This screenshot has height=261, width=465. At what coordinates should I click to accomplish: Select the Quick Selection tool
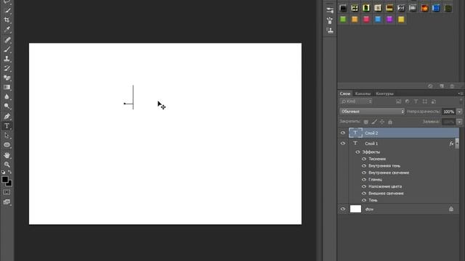click(x=7, y=11)
